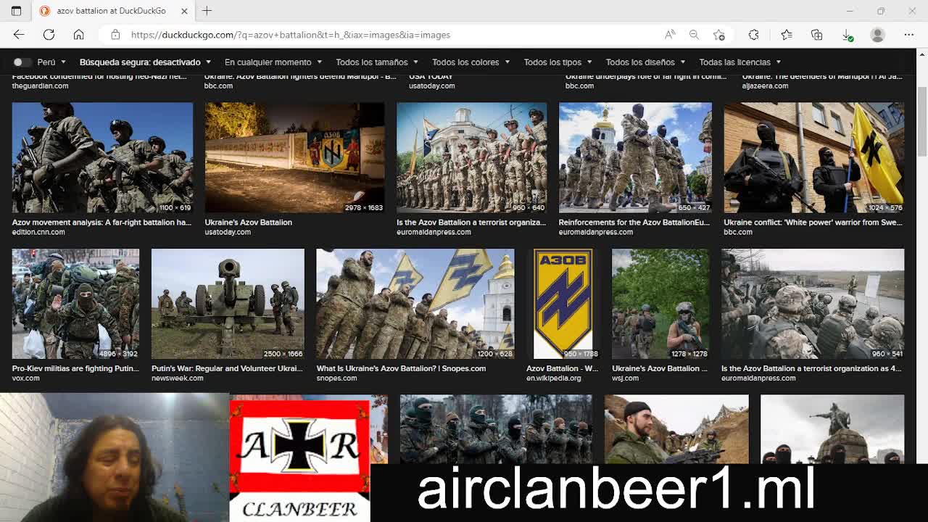This screenshot has width=928, height=522.
Task: Open the 960 × 541 euromaidanpress image
Action: pos(813,304)
